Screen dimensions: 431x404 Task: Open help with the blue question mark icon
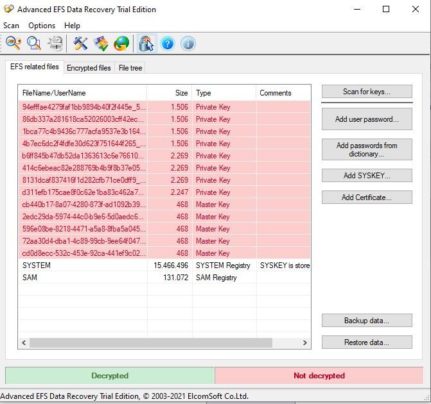coord(168,44)
